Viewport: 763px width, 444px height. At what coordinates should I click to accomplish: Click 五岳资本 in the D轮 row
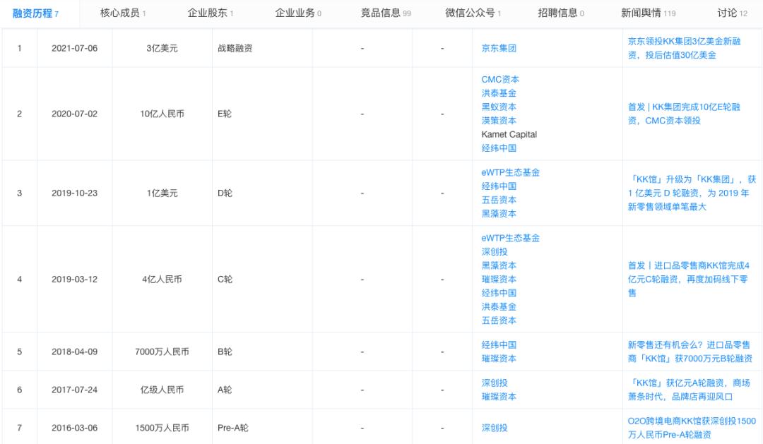pyautogui.click(x=499, y=199)
